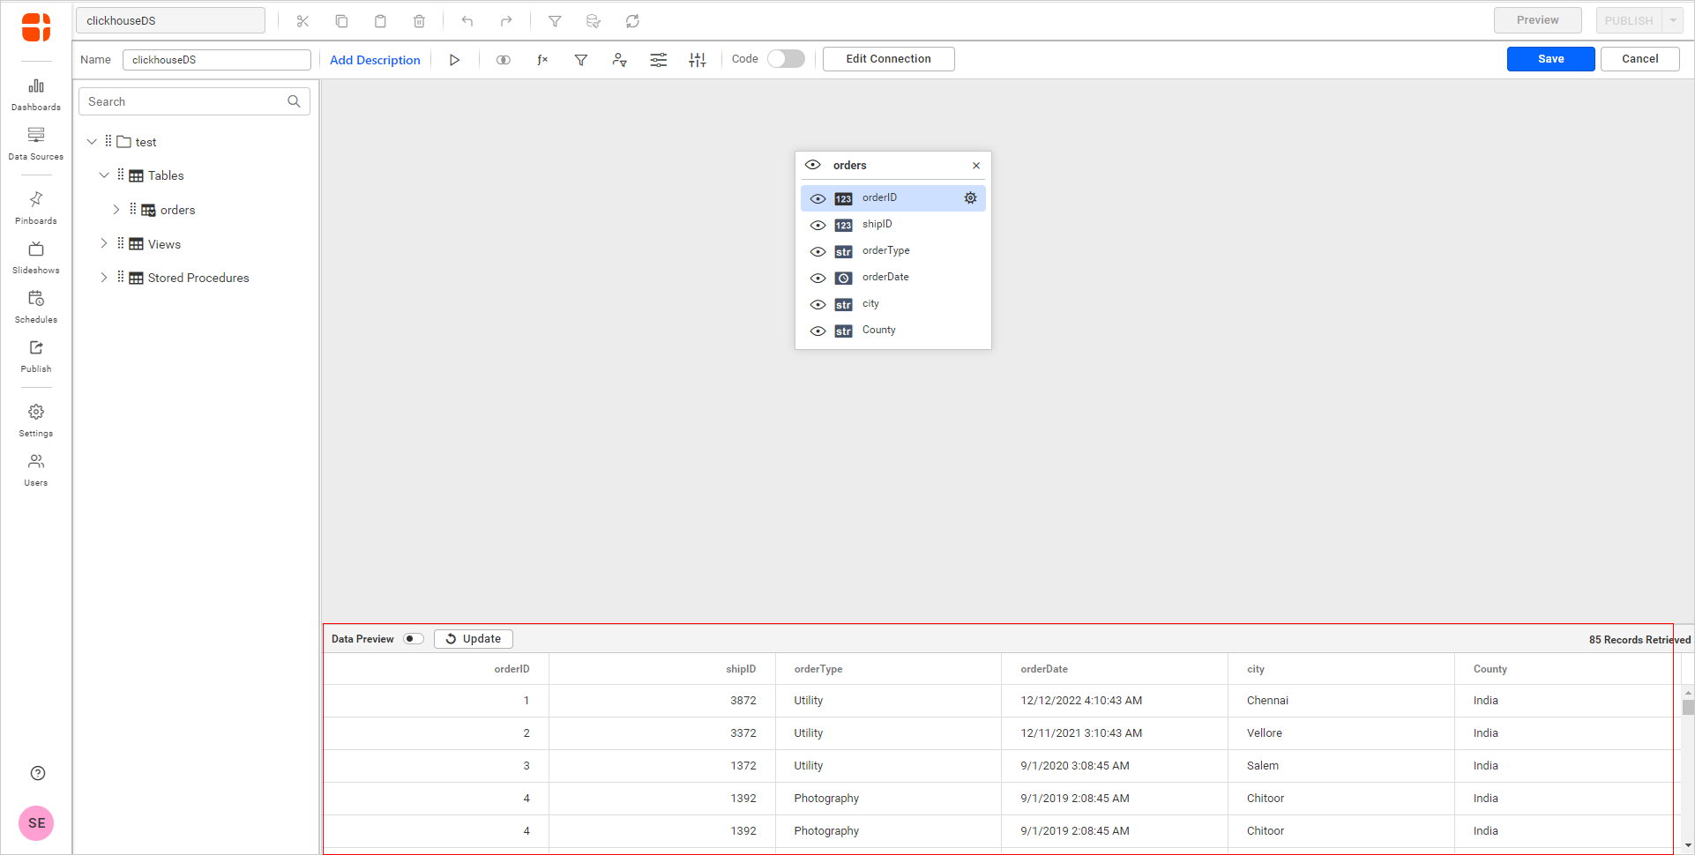Toggle the Code view switch
Viewport: 1695px width, 855px height.
786,59
